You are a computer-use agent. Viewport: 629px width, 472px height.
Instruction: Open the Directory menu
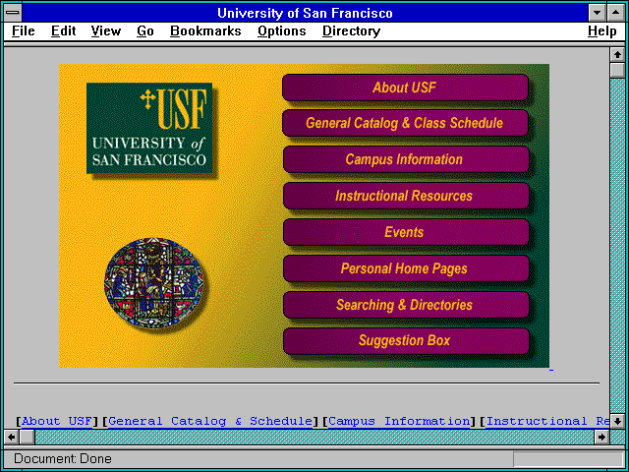coord(352,31)
